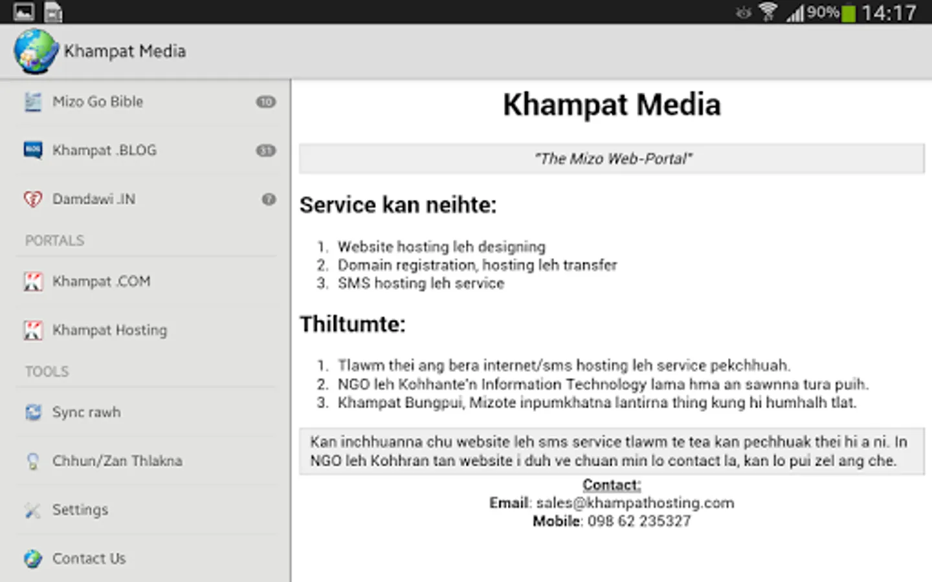Select Khampat .BLOG menu entry
Image resolution: width=932 pixels, height=582 pixels.
146,150
